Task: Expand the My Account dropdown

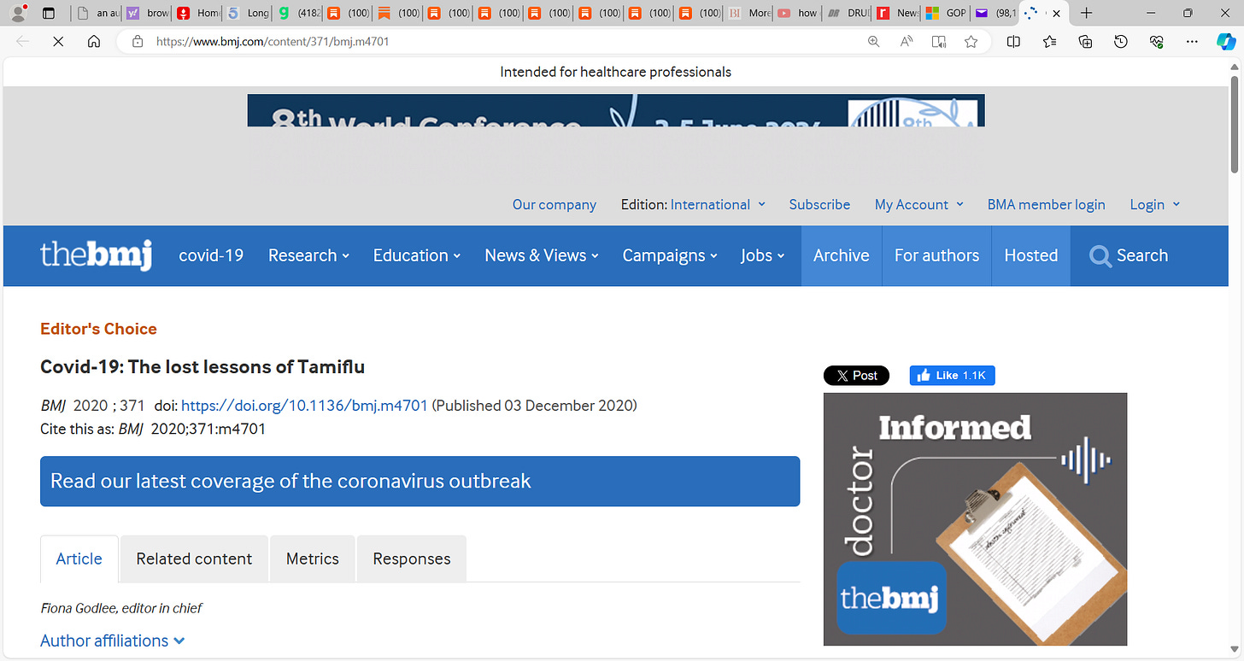Action: tap(919, 205)
